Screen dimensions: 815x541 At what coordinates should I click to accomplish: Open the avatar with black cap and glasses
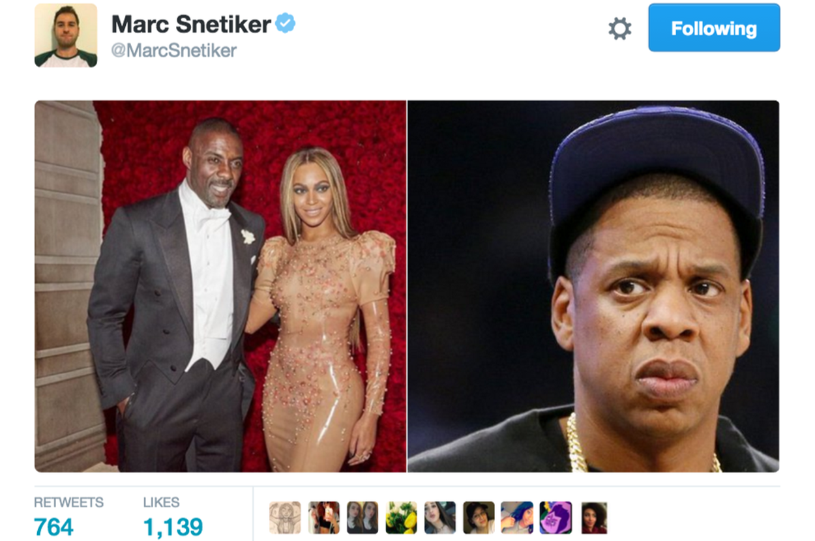coord(479,518)
